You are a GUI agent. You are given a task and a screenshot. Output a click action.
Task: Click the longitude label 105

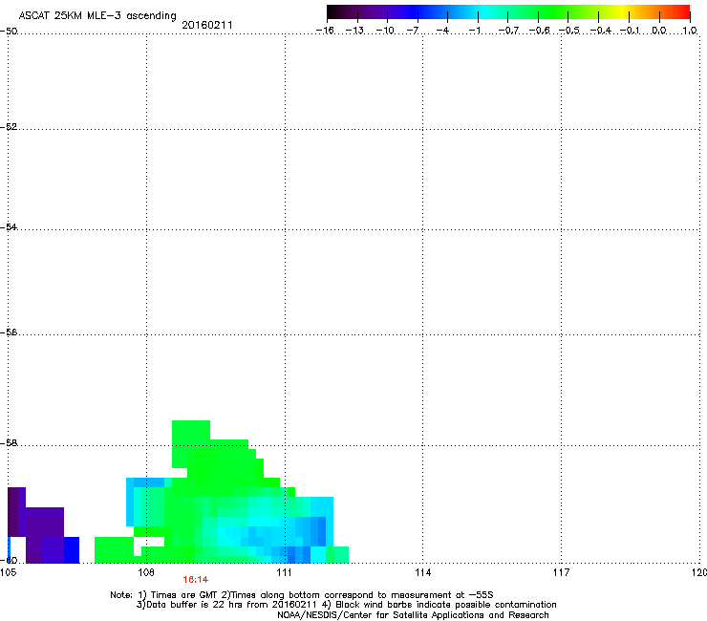click(x=9, y=572)
